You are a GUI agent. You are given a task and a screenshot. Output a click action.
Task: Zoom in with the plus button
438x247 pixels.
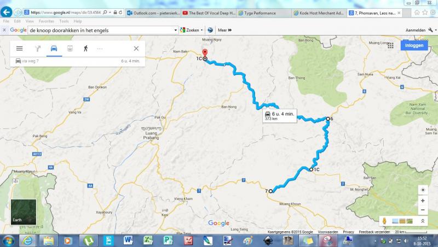pyautogui.click(x=423, y=201)
